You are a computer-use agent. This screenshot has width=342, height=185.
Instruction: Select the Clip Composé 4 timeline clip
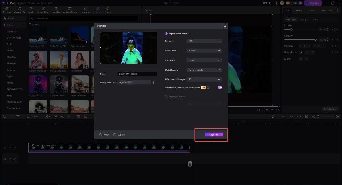click(x=109, y=148)
